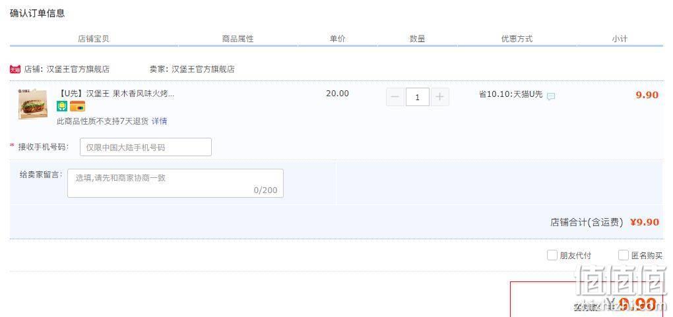
Task: Increase quantity with the plus button
Action: [440, 97]
